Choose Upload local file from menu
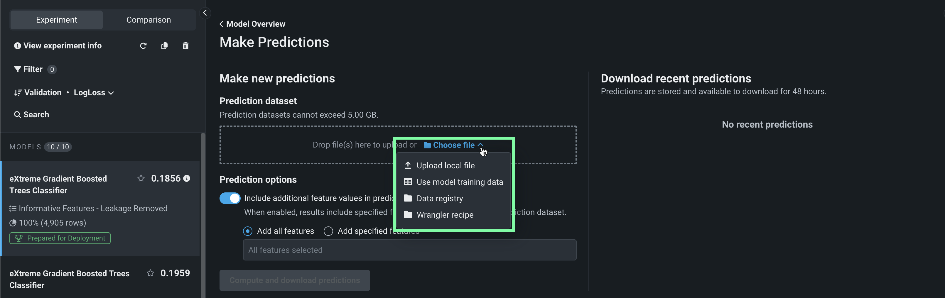Image resolution: width=945 pixels, height=298 pixels. click(446, 166)
